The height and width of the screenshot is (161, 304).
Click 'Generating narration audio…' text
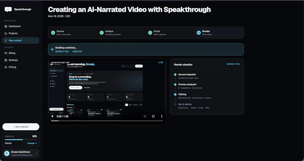195,98
